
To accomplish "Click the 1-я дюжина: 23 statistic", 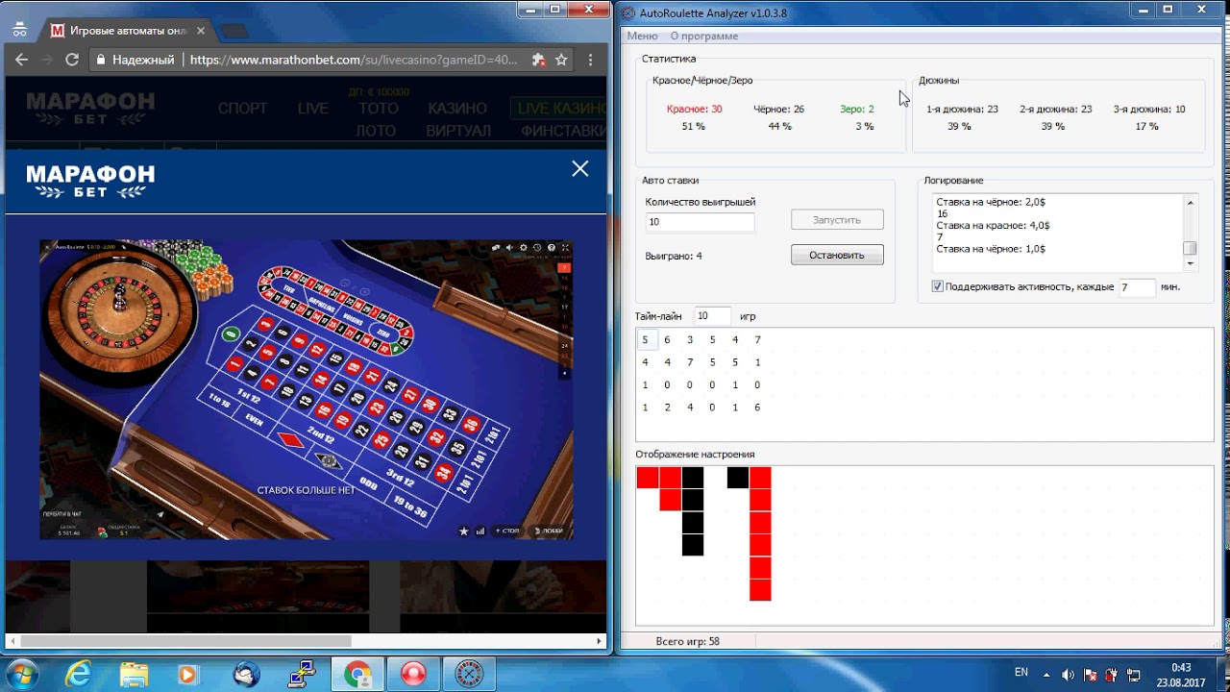I will [x=962, y=109].
